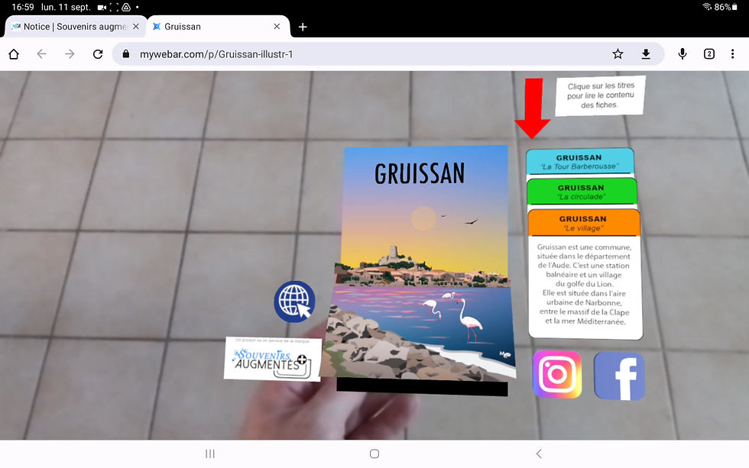
Task: Tap the battery 86% status indicator
Action: [725, 7]
